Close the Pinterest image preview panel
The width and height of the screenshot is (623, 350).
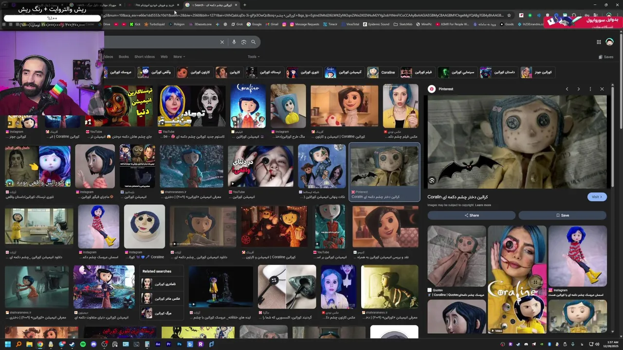click(602, 89)
